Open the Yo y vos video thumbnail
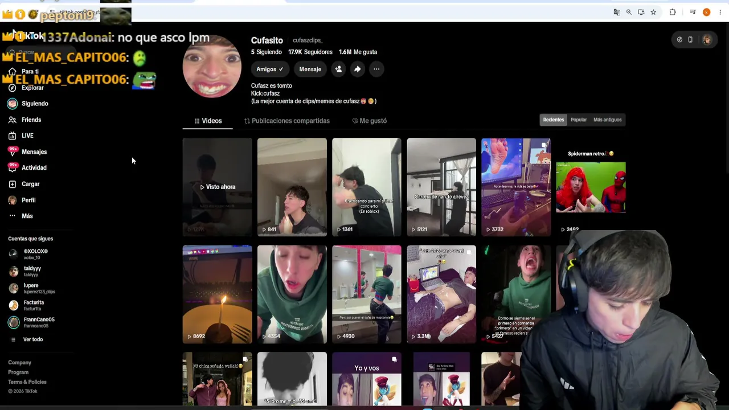The width and height of the screenshot is (729, 410). [x=367, y=379]
